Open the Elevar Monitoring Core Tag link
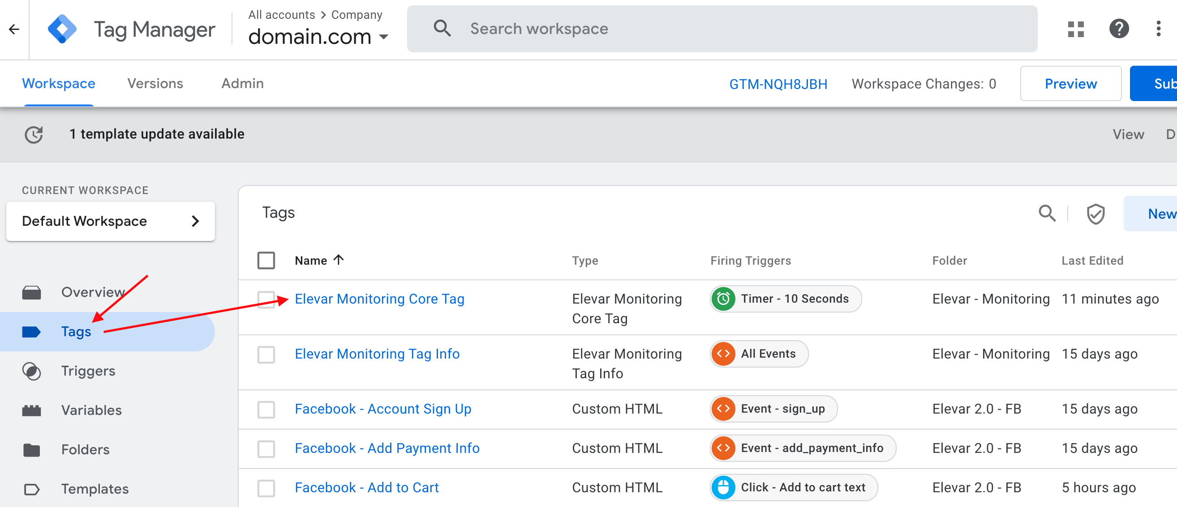Screen dimensions: 1177x507 point(379,299)
